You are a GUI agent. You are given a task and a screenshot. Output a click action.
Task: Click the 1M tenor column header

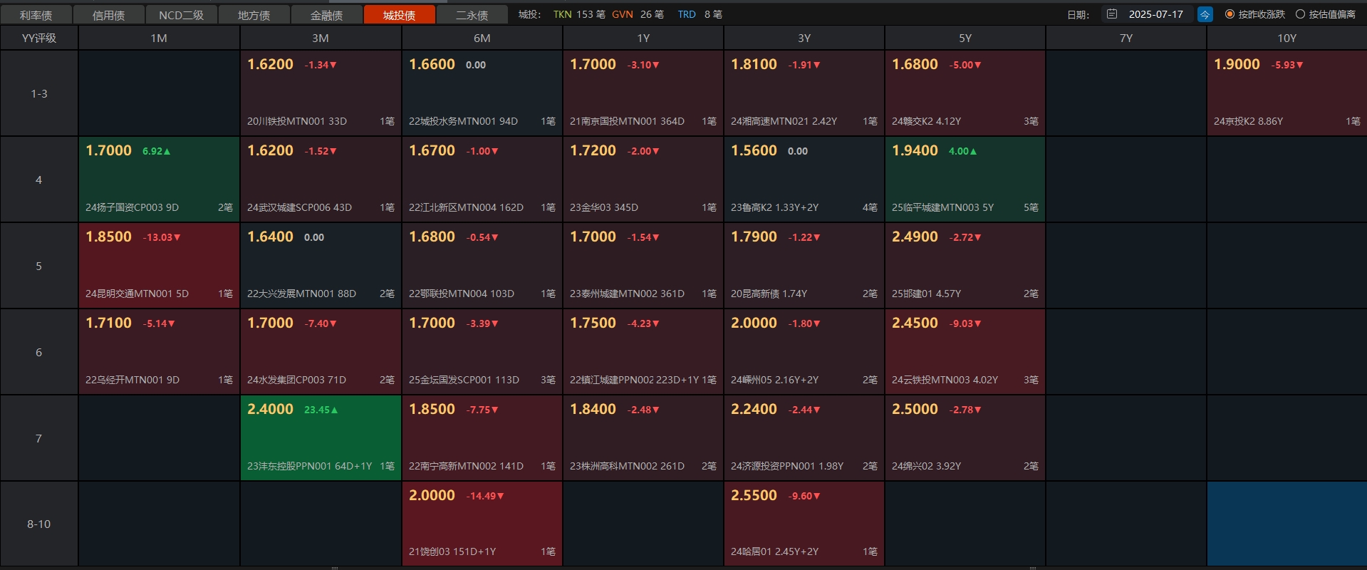[159, 38]
